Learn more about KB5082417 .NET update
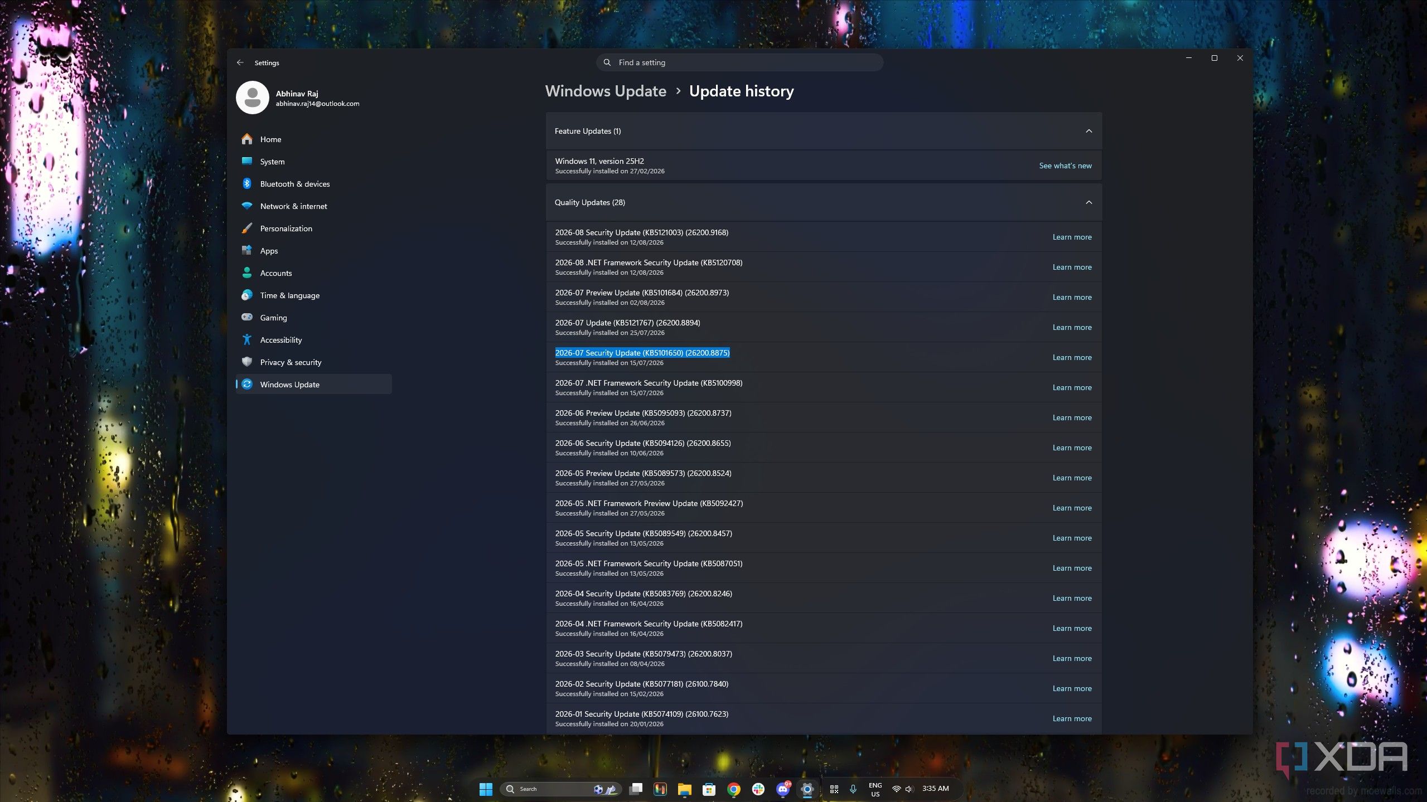Screen dimensions: 1427x802 1072,628
